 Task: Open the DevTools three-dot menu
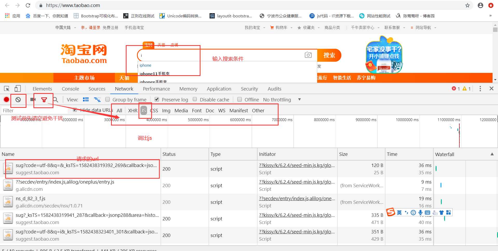tap(480, 89)
